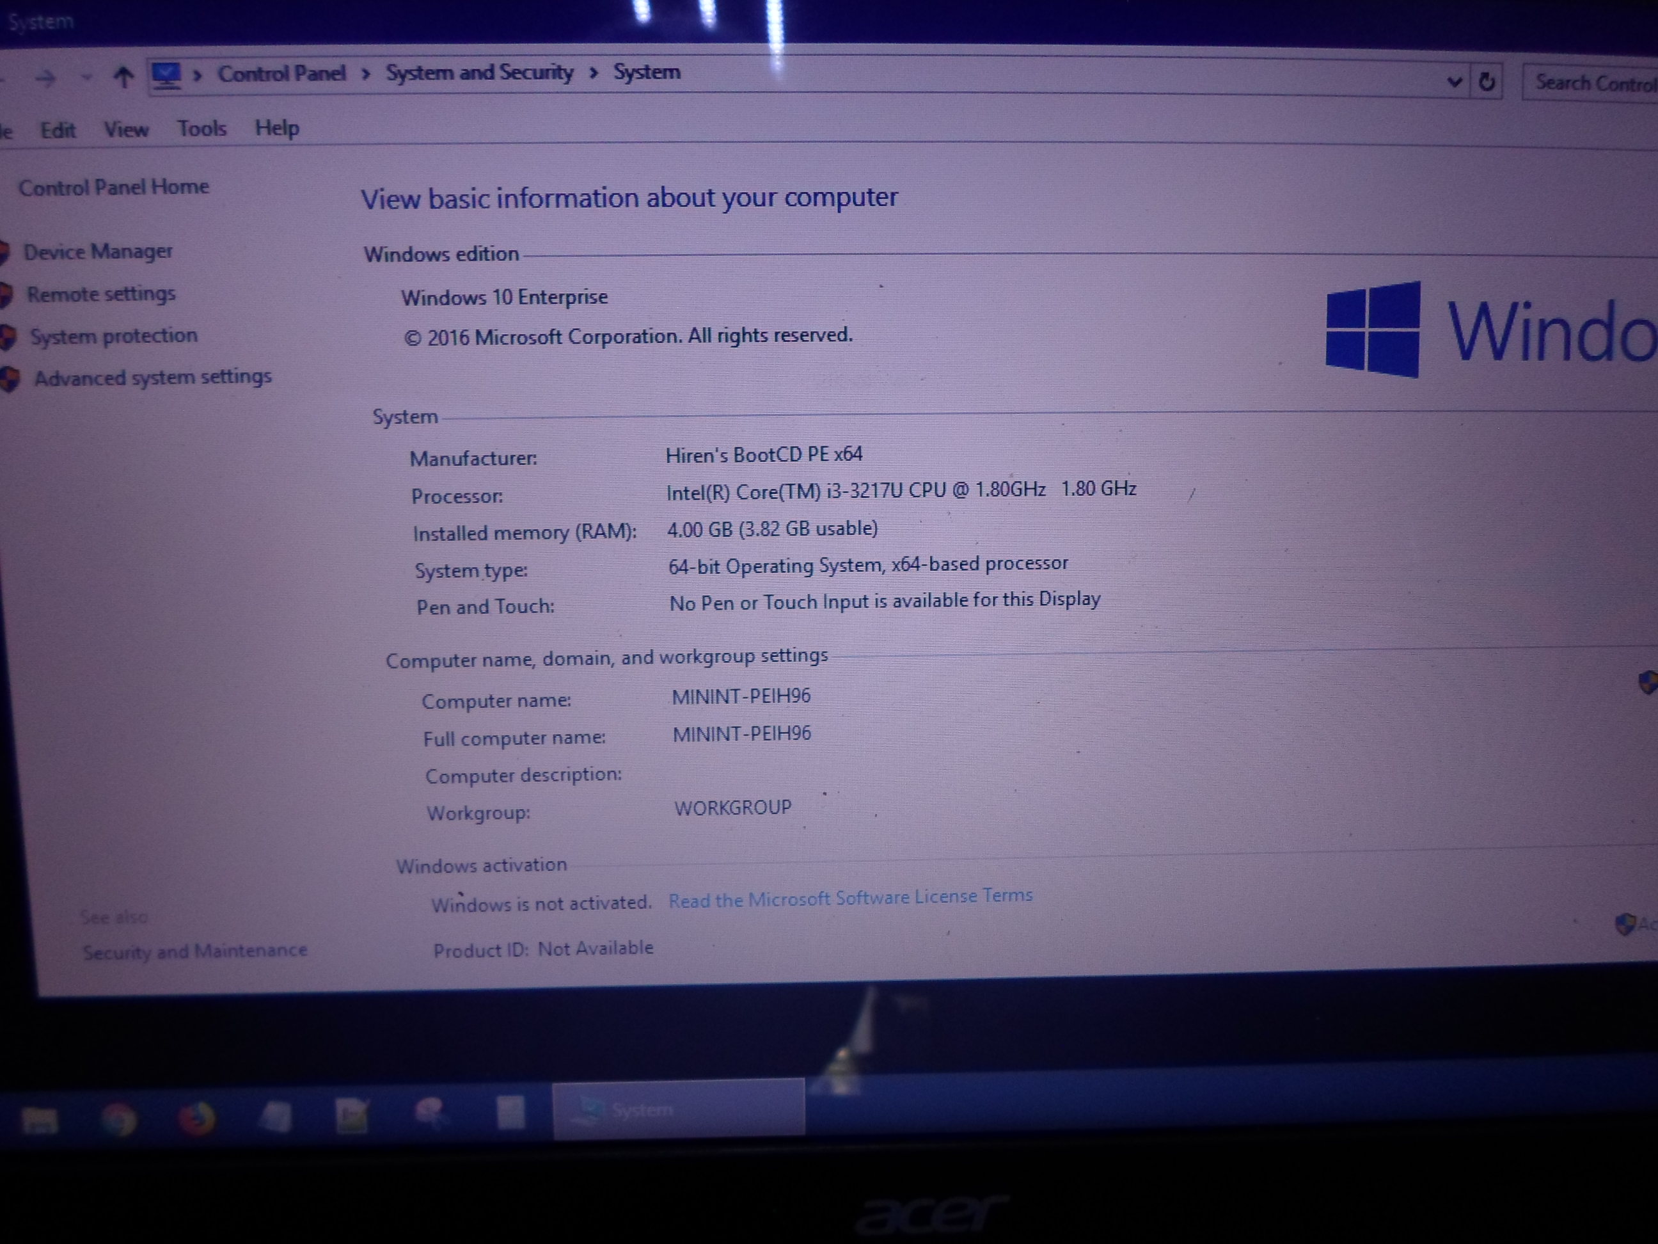Click the 'Computer description:' label
The width and height of the screenshot is (1658, 1244).
[523, 774]
